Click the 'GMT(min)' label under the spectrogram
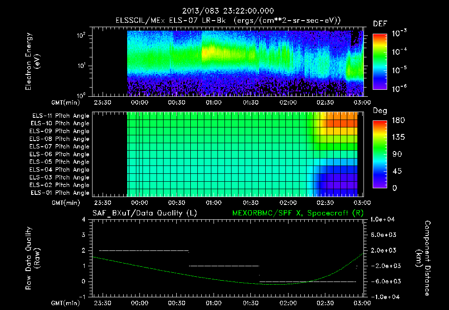 tap(65, 102)
